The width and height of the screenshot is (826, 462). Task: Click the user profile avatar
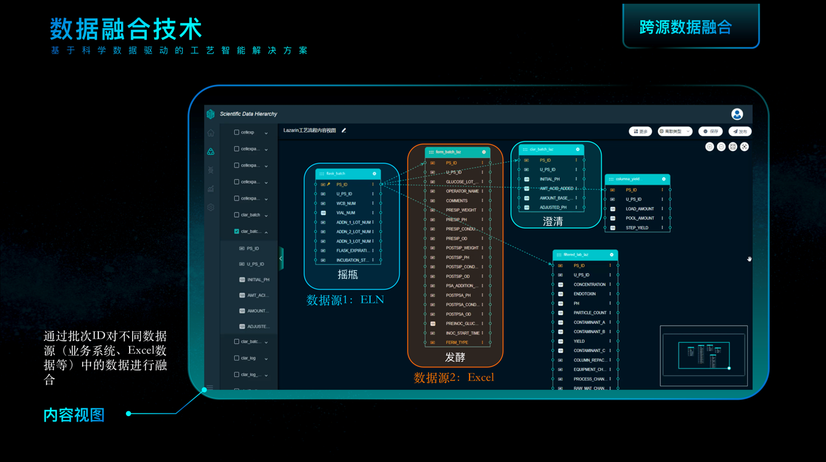click(x=737, y=114)
